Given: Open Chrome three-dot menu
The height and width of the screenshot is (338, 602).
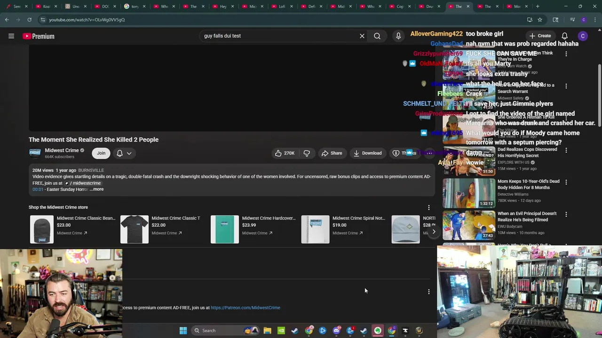Looking at the screenshot, I should pos(595,20).
